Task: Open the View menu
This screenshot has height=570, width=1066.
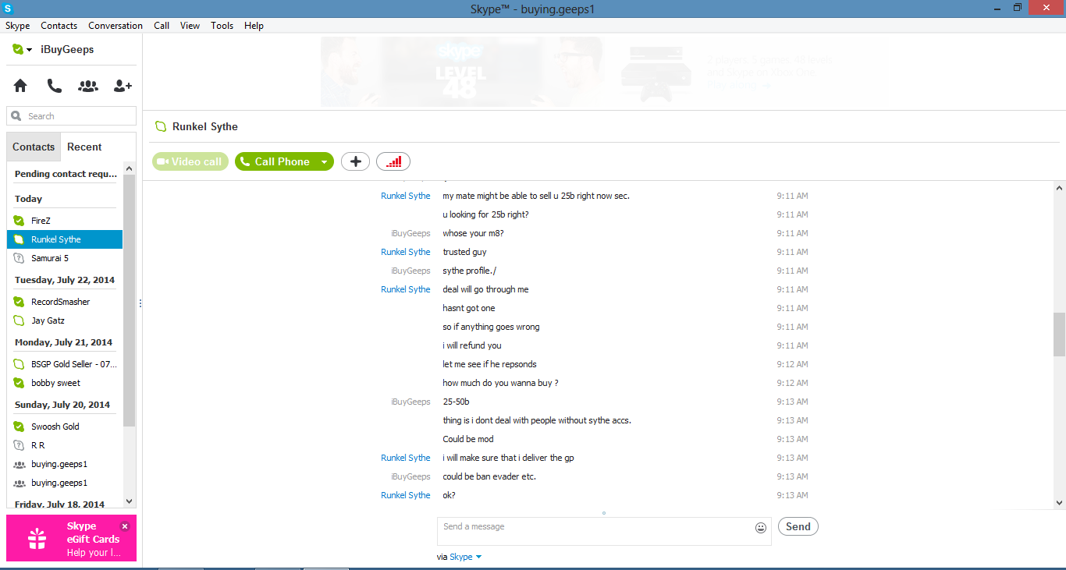Action: tap(190, 26)
